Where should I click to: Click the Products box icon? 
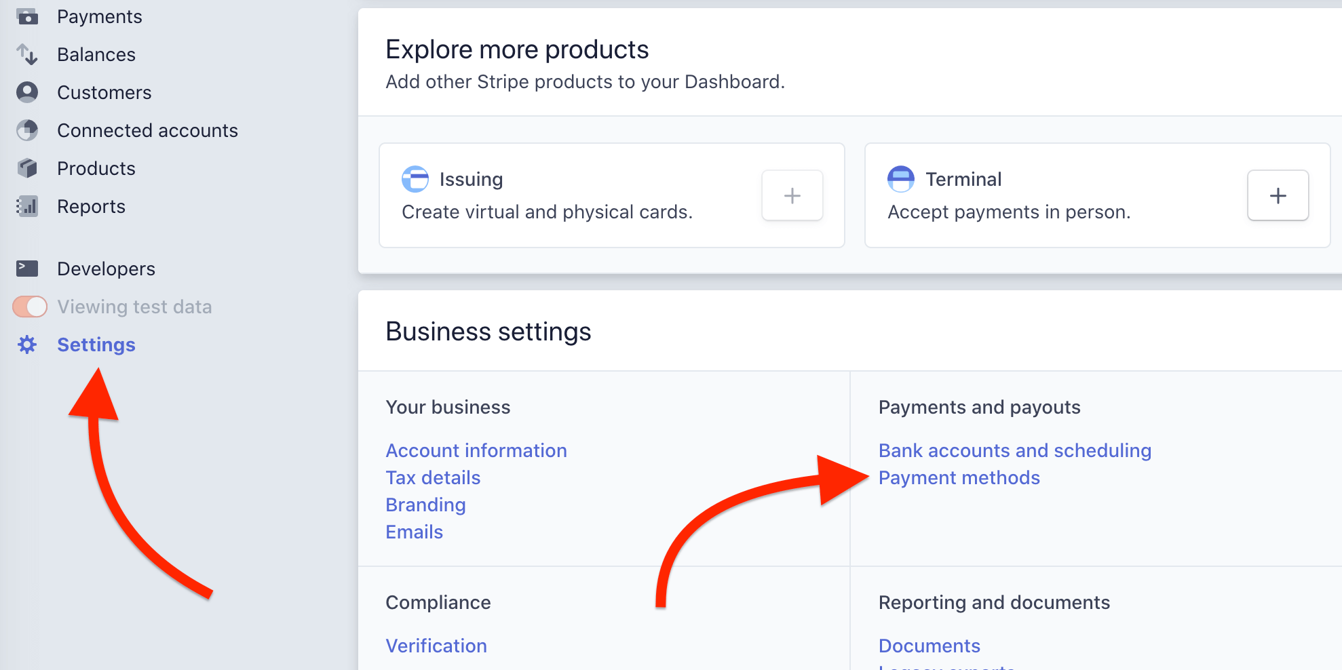pyautogui.click(x=27, y=168)
